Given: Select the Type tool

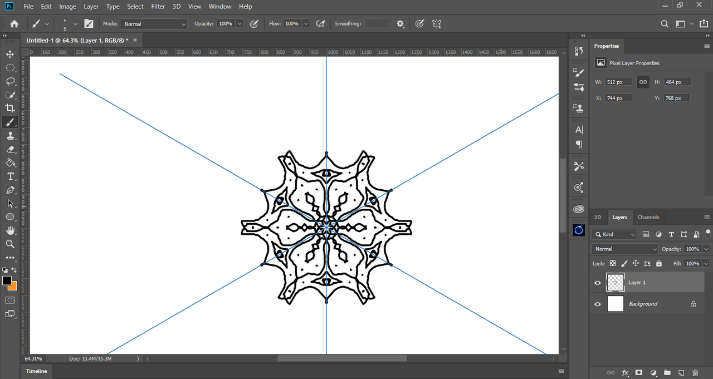Looking at the screenshot, I should [x=10, y=176].
